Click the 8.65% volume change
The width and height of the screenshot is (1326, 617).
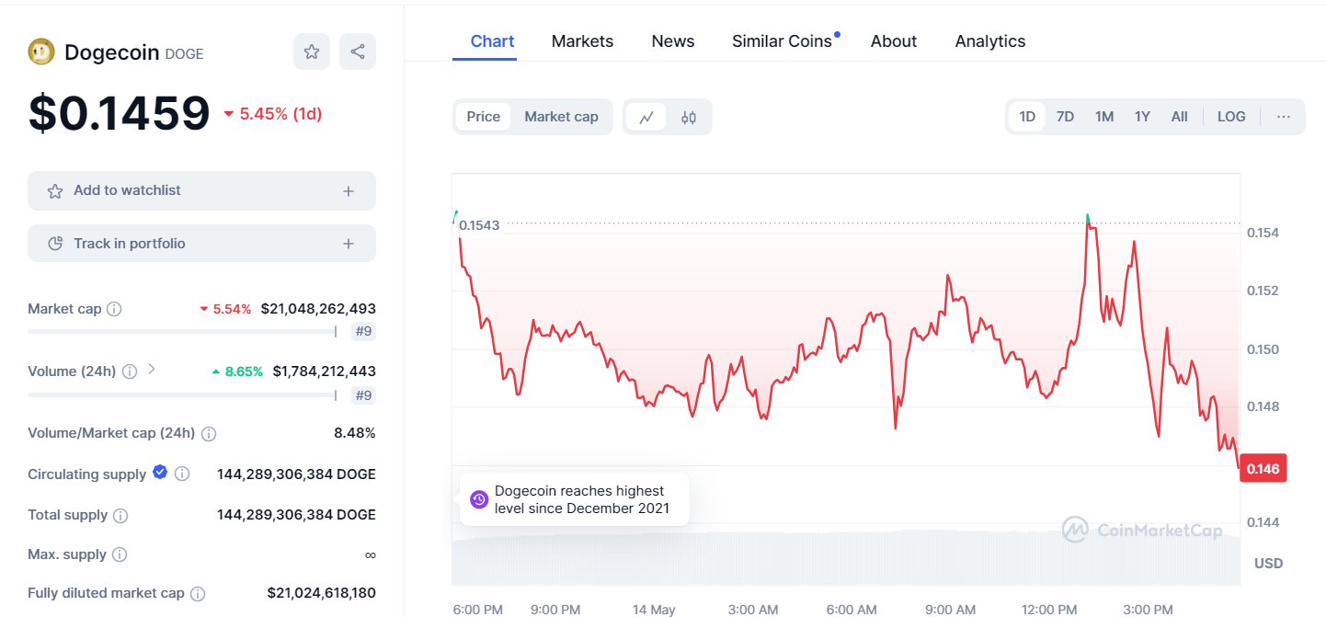(x=237, y=371)
